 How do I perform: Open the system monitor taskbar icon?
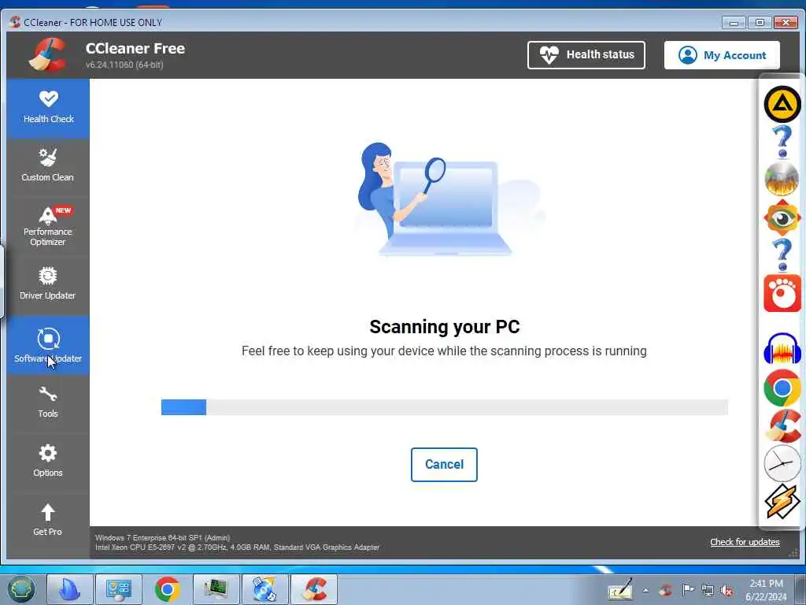tap(216, 589)
